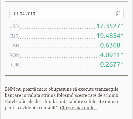Select the USD rate value 17.3527
This screenshot has height=119, width=133.
pos(108,26)
